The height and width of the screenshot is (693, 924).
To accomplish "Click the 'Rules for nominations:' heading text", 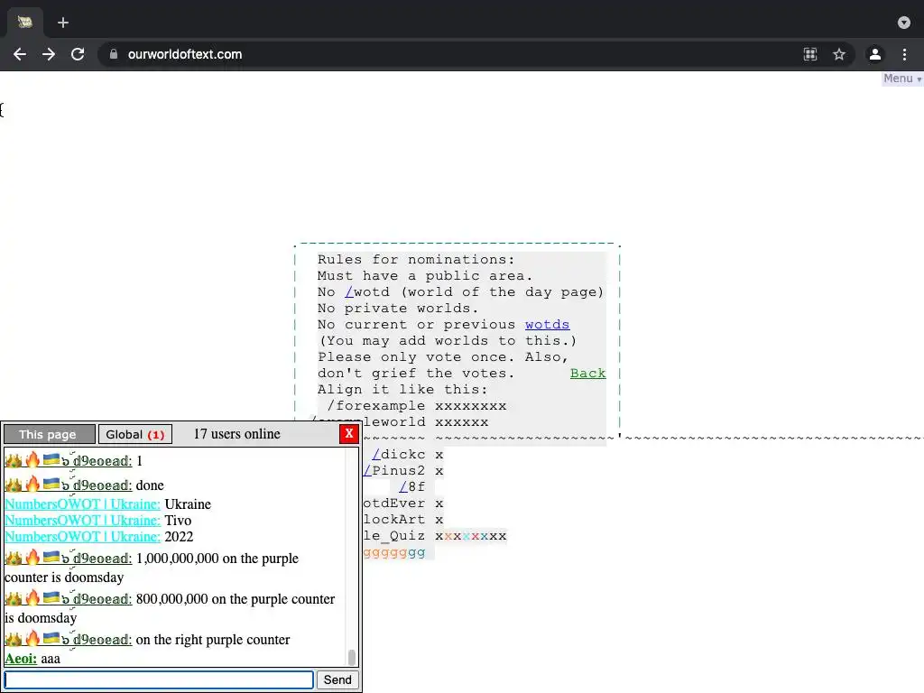I will coord(416,259).
